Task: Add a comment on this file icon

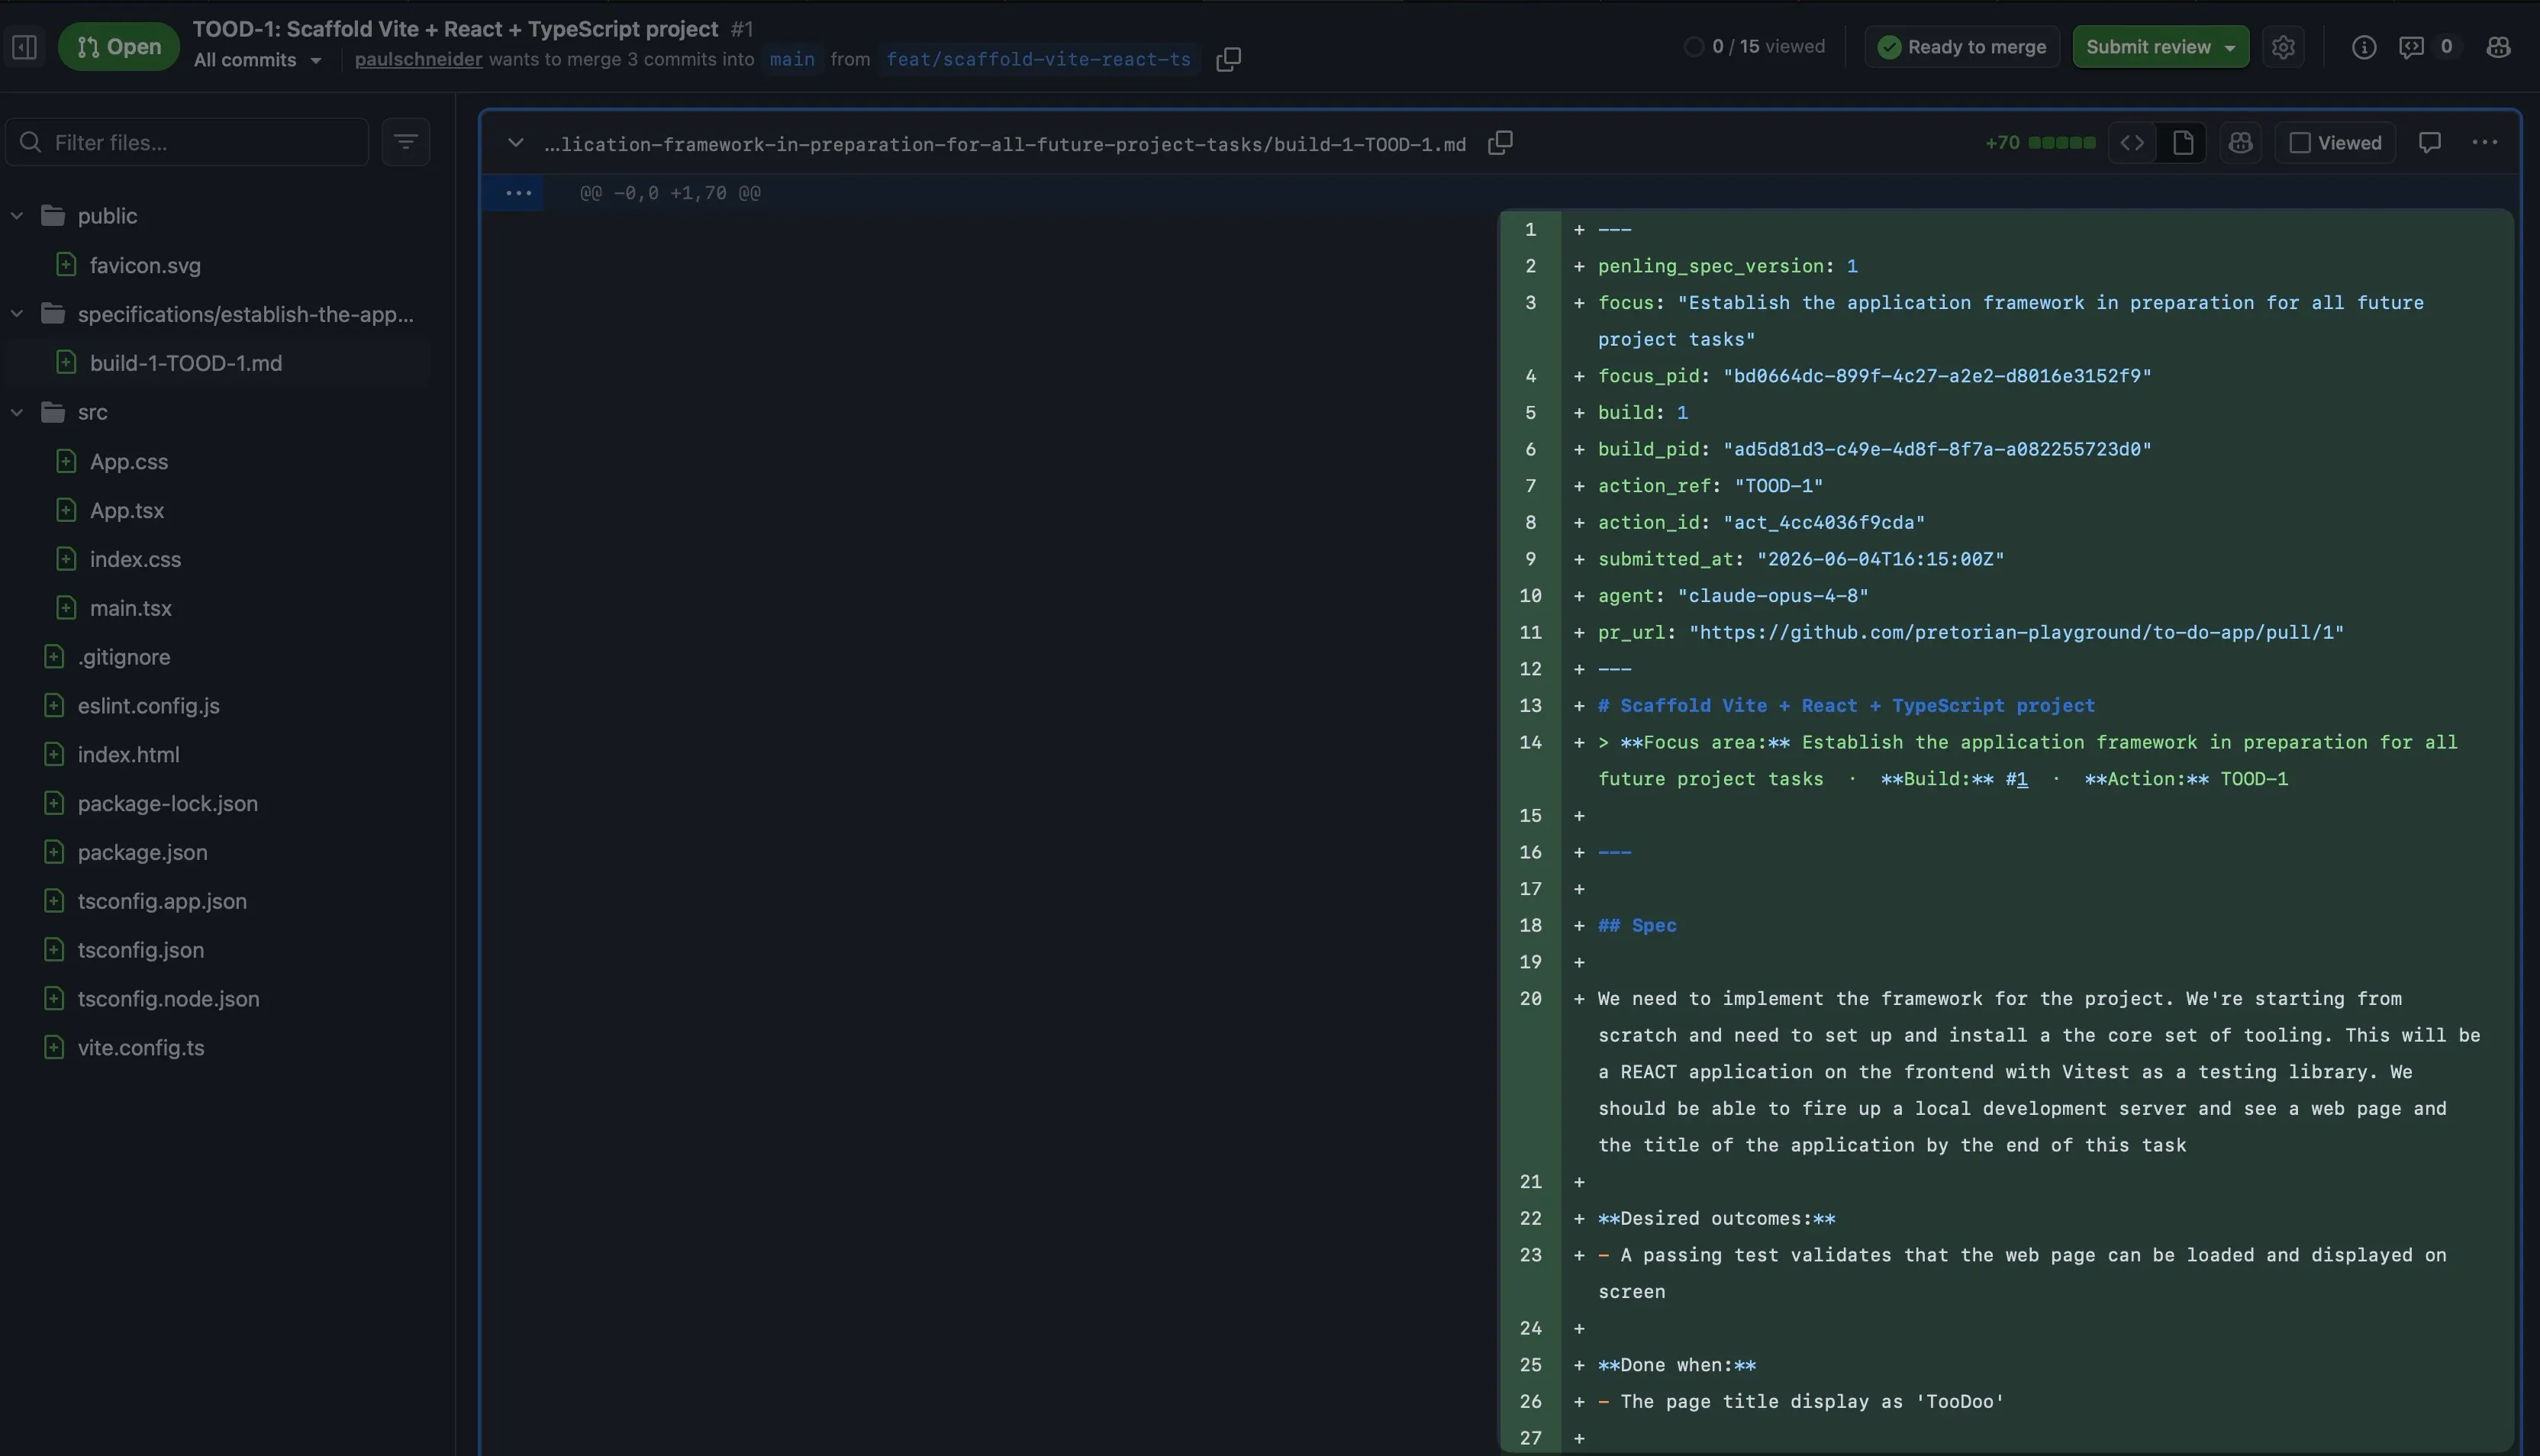Action: point(2430,143)
